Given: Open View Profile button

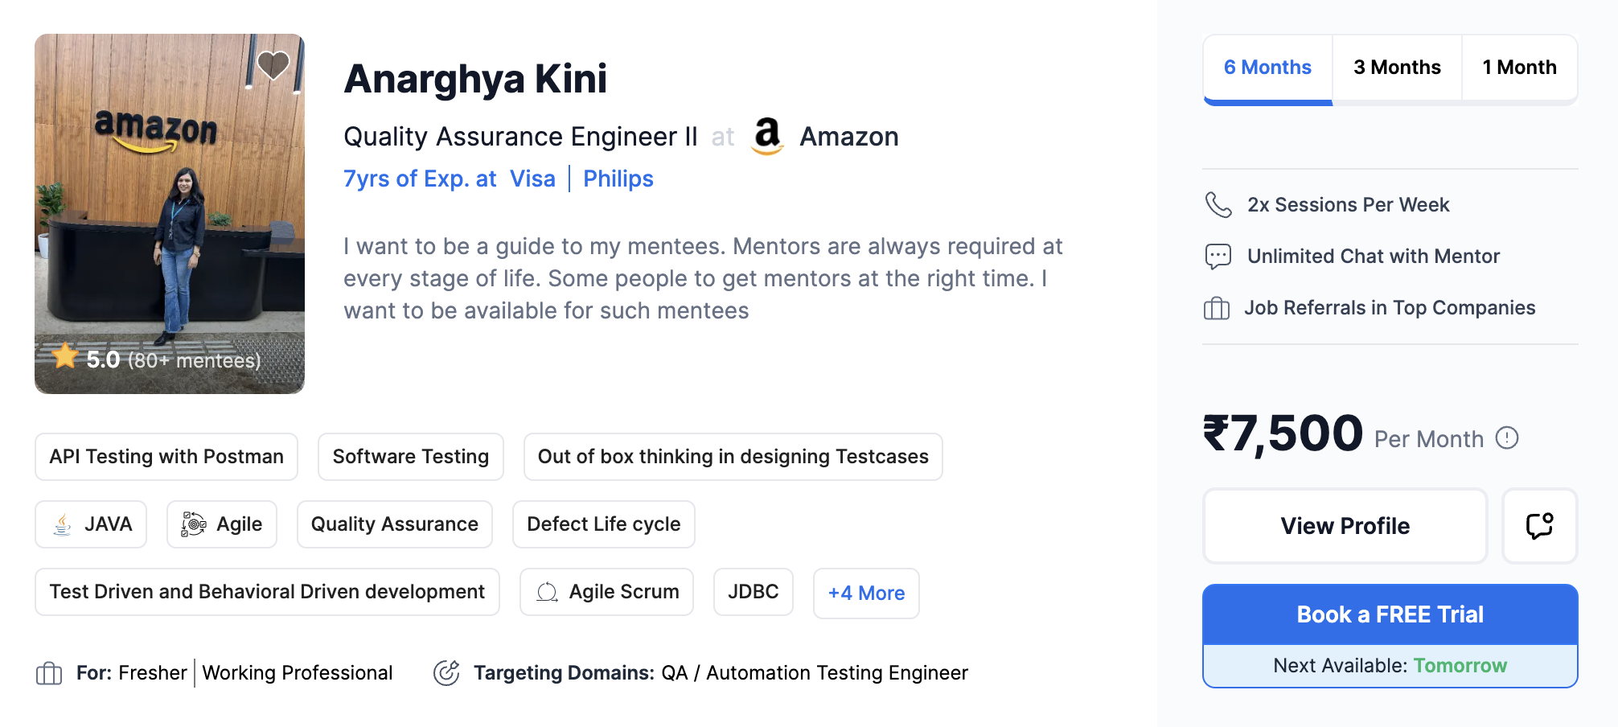Looking at the screenshot, I should [x=1345, y=526].
